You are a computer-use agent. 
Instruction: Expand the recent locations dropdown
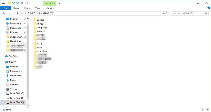point(14,13)
